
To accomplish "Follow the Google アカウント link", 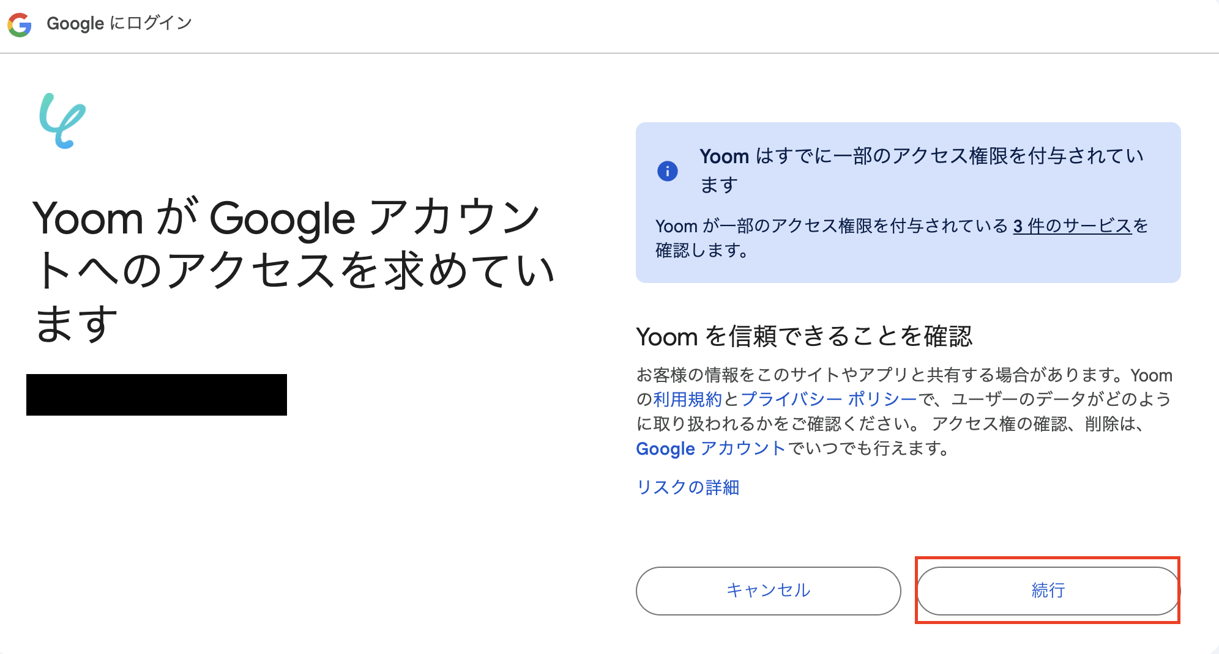I will (710, 449).
